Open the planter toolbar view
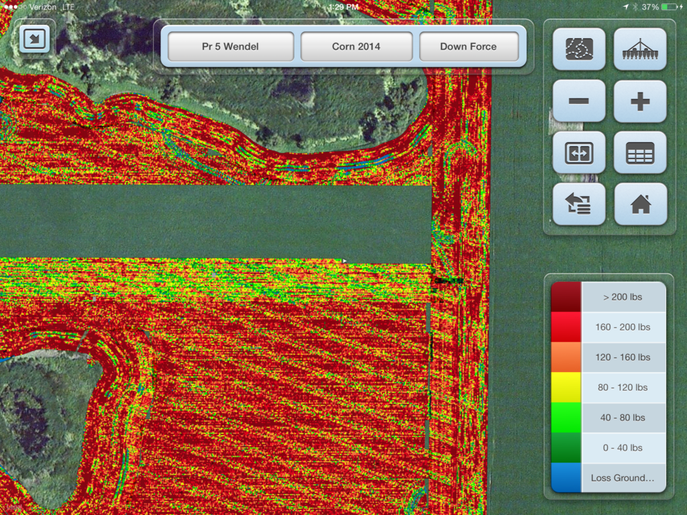The image size is (687, 515). (639, 49)
